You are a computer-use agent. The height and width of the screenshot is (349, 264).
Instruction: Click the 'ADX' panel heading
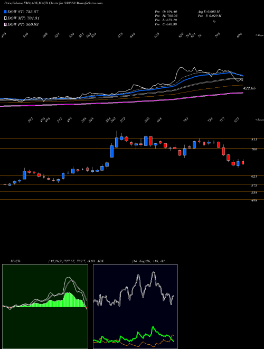point(100,261)
